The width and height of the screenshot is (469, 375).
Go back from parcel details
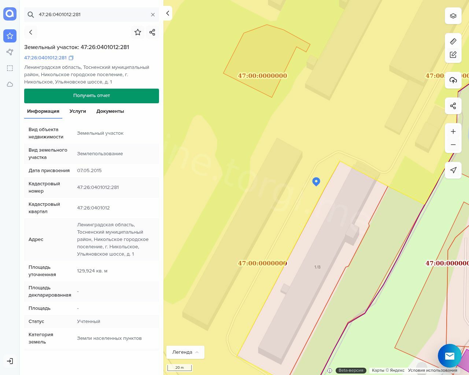tap(31, 32)
